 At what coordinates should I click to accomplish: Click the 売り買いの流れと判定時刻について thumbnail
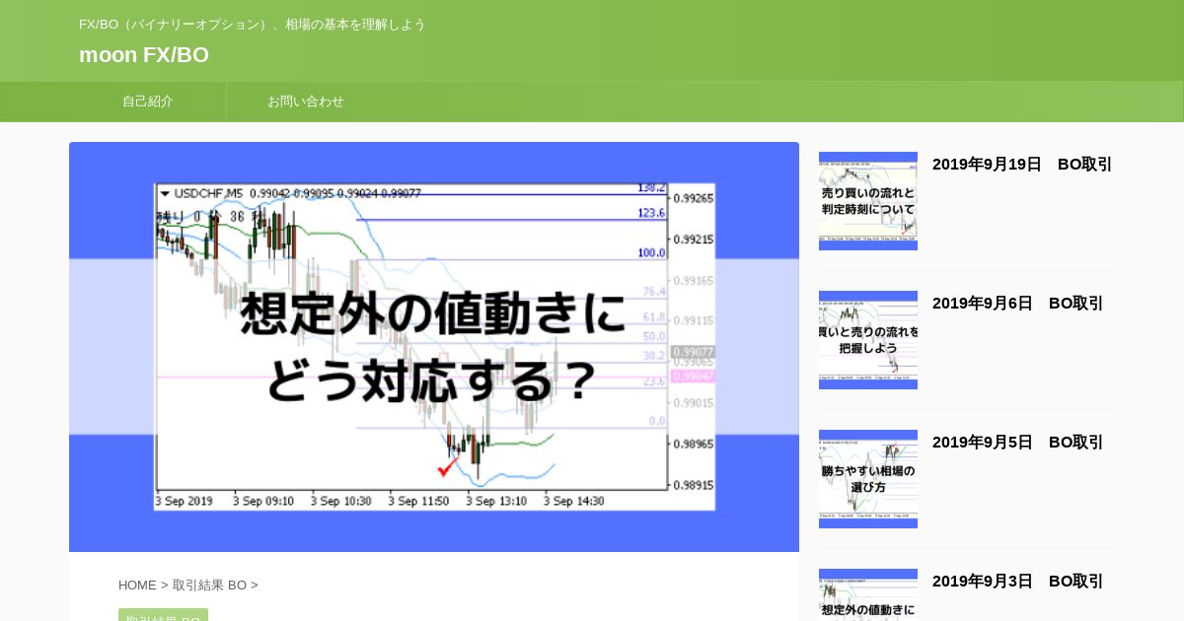(x=868, y=201)
